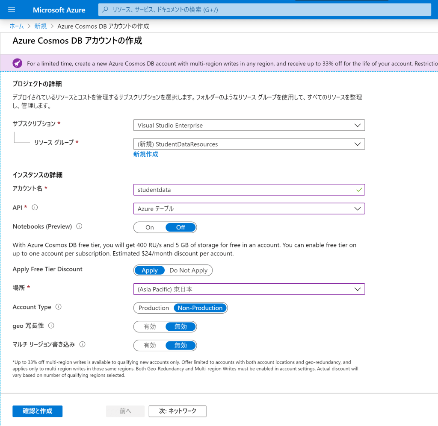The image size is (438, 426).
Task: Click info icon for マルチ リージョン書き込み
Action: coord(83,344)
